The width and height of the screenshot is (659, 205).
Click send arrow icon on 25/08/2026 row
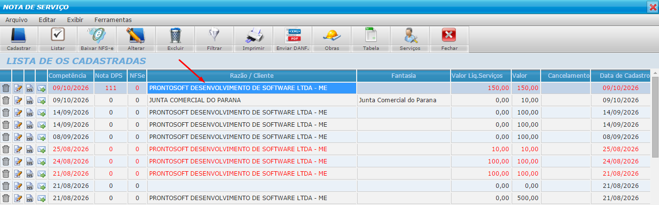(42, 149)
